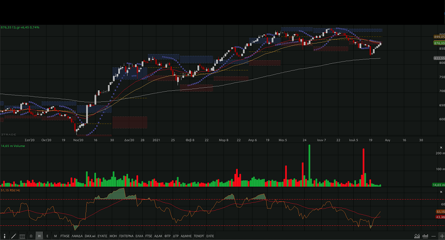
Task: Click the 822,55 price tag on axis
Action: tap(439, 58)
